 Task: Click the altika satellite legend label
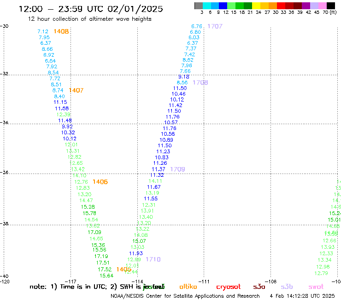(188, 287)
